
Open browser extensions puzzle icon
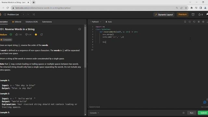pyautogui.click(x=191, y=8)
